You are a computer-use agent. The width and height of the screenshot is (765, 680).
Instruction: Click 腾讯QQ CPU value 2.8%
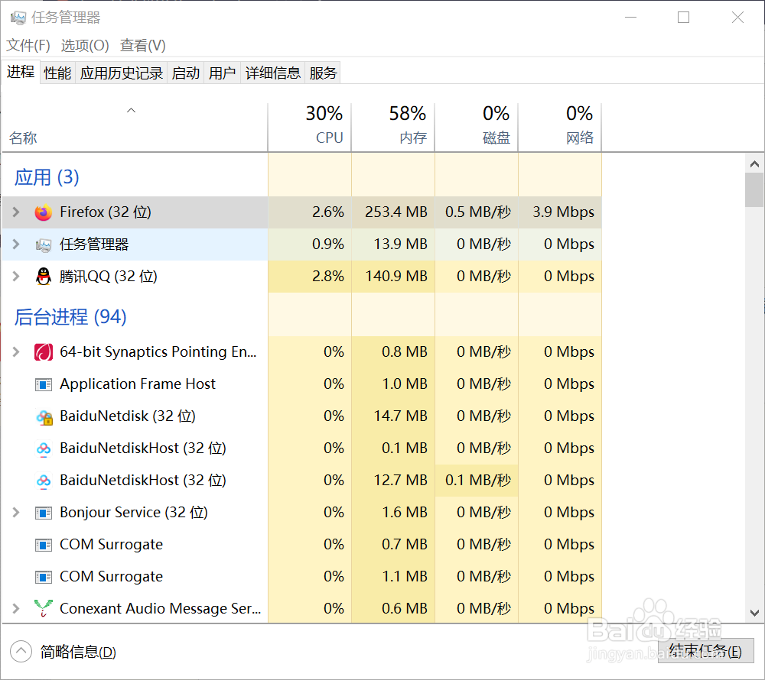pos(328,276)
